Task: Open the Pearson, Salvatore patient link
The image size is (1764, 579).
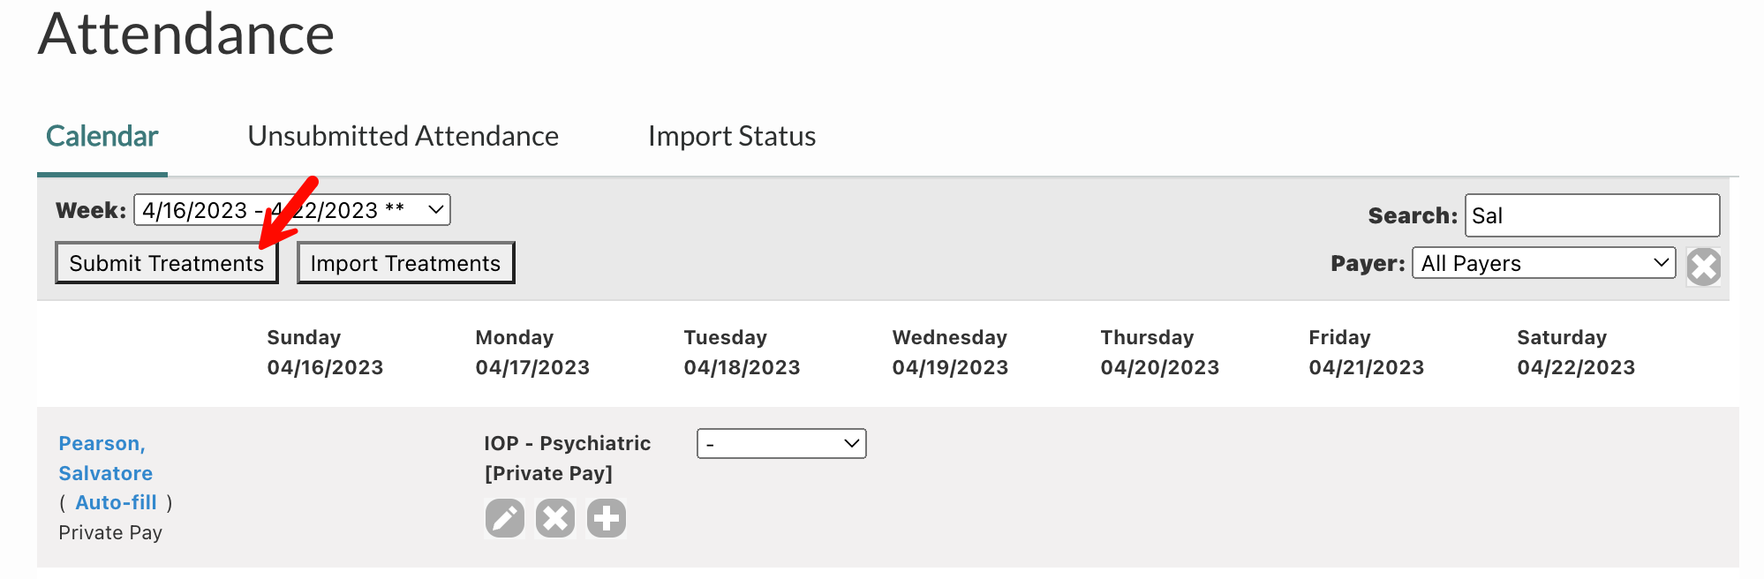Action: (x=105, y=458)
